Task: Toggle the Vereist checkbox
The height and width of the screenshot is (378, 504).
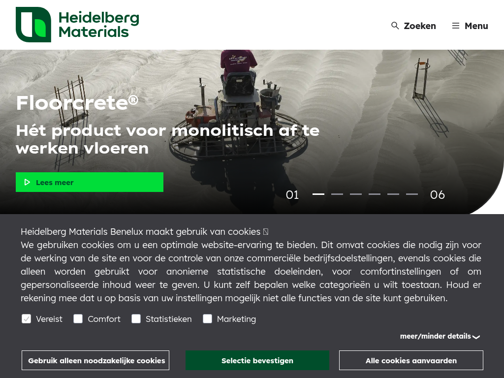Action: coord(27,319)
